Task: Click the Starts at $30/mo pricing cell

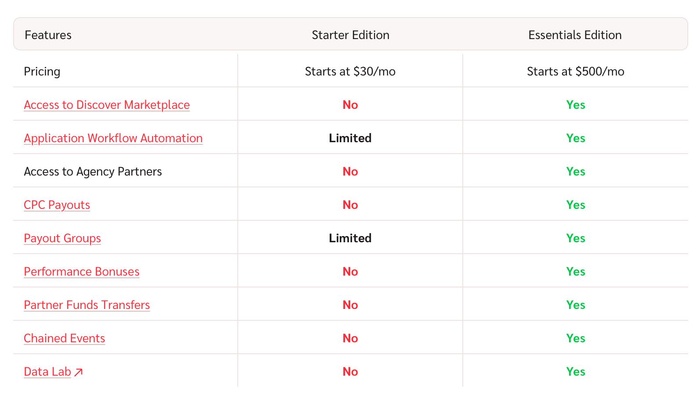Action: click(x=350, y=72)
